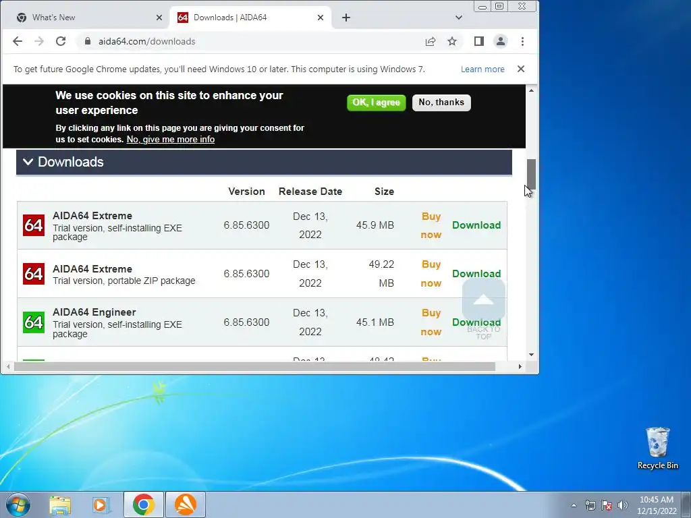The width and height of the screenshot is (691, 518).
Task: Buy now AIDA64 Extreme EXE package
Action: point(431,225)
